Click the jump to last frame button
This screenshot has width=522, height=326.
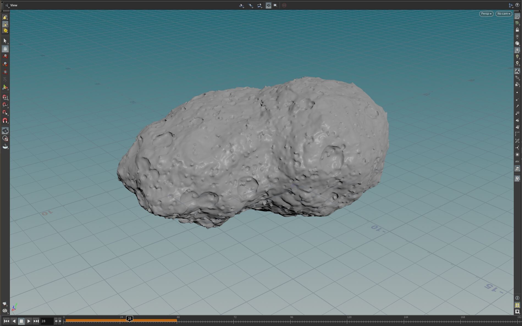click(x=36, y=321)
